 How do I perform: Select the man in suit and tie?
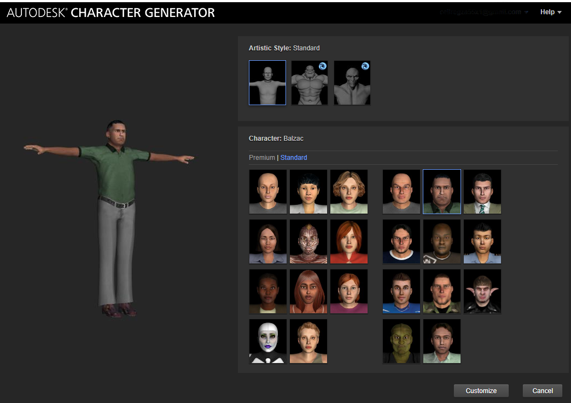pyautogui.click(x=482, y=192)
